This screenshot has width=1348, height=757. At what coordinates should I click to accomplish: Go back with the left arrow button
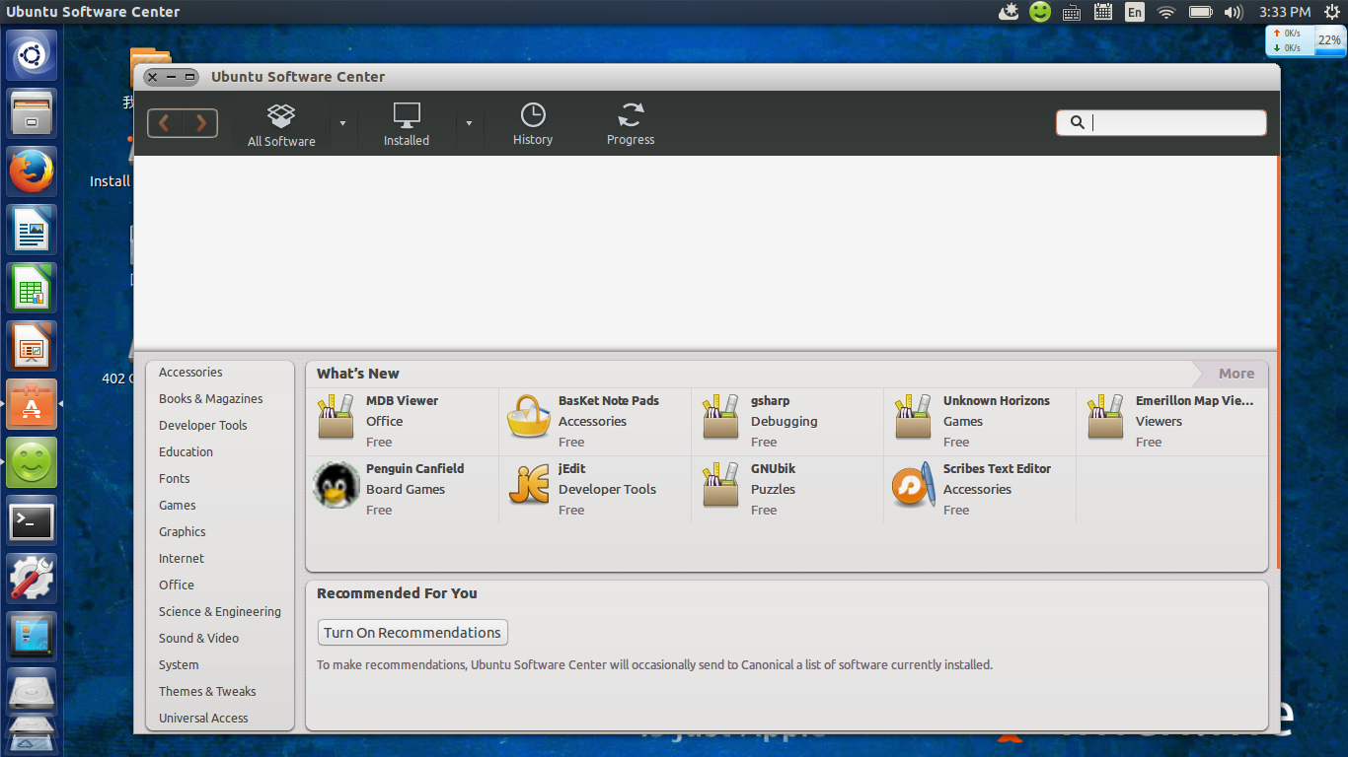[x=165, y=123]
